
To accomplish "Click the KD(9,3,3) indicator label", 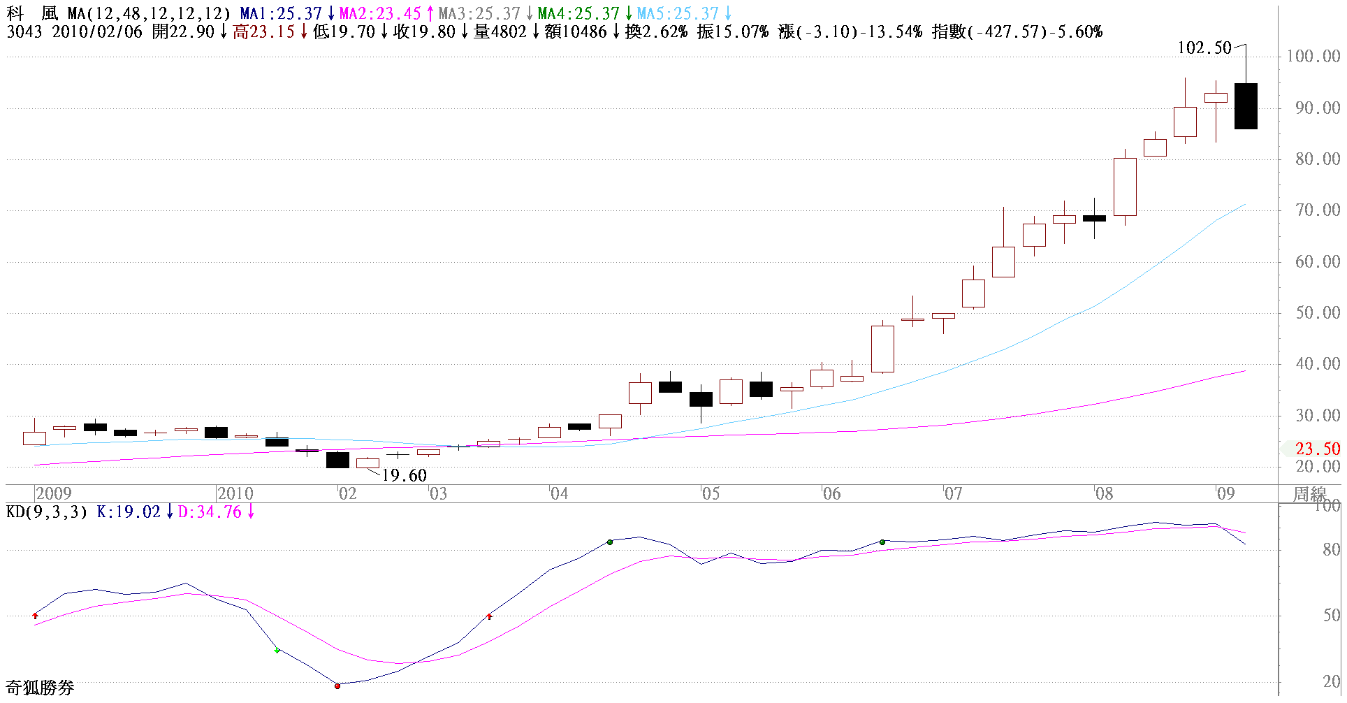I will (47, 512).
